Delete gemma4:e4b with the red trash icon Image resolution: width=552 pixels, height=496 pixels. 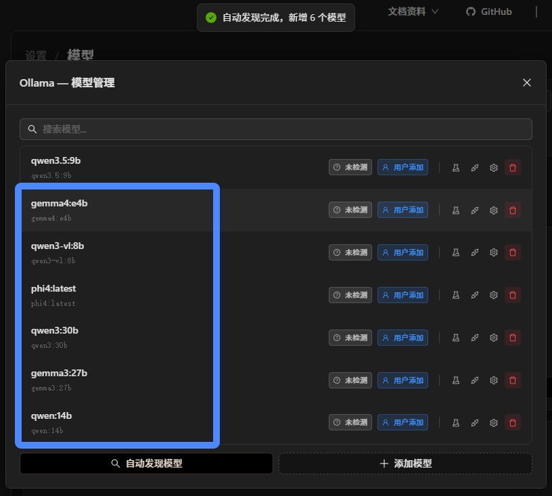click(513, 210)
